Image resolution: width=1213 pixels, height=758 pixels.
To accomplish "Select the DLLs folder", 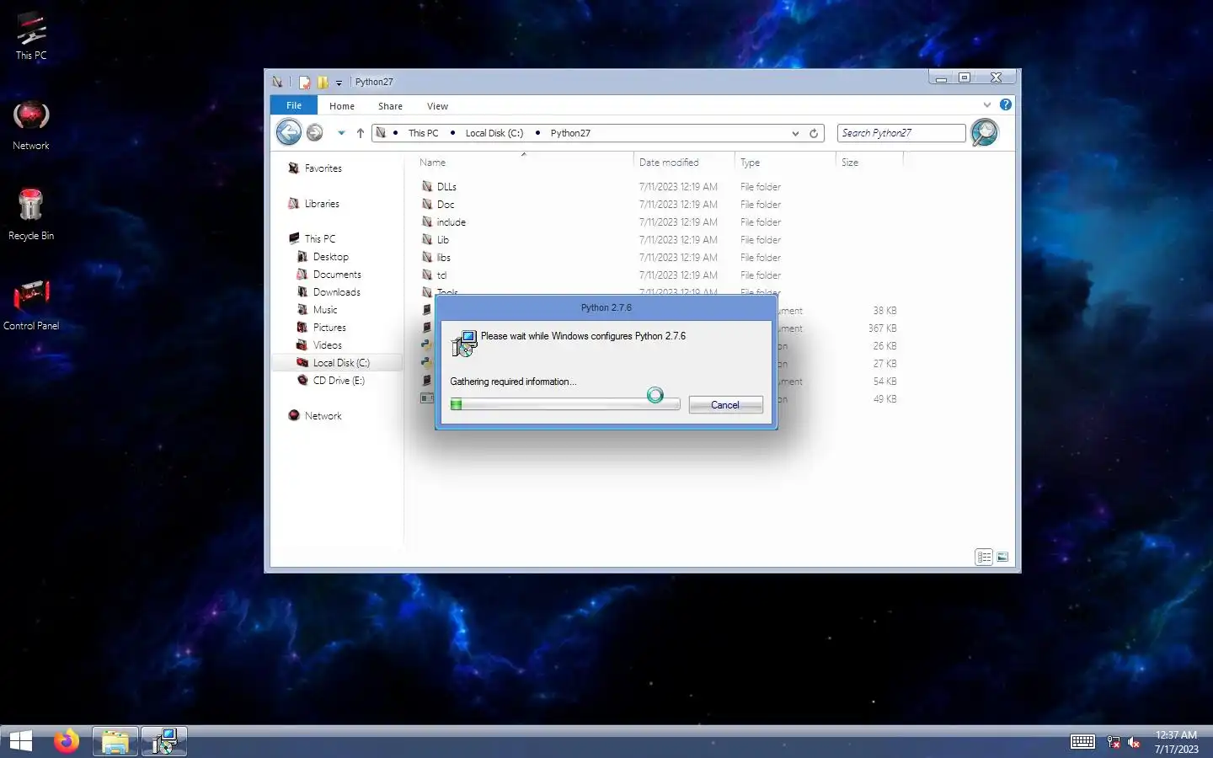I will click(446, 187).
